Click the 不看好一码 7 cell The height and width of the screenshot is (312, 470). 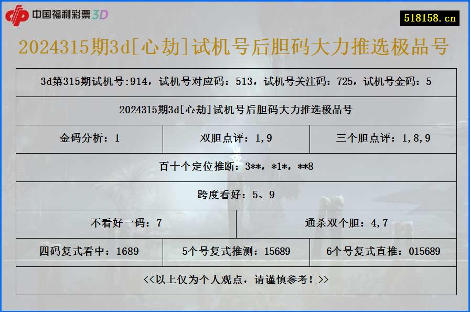click(x=126, y=222)
